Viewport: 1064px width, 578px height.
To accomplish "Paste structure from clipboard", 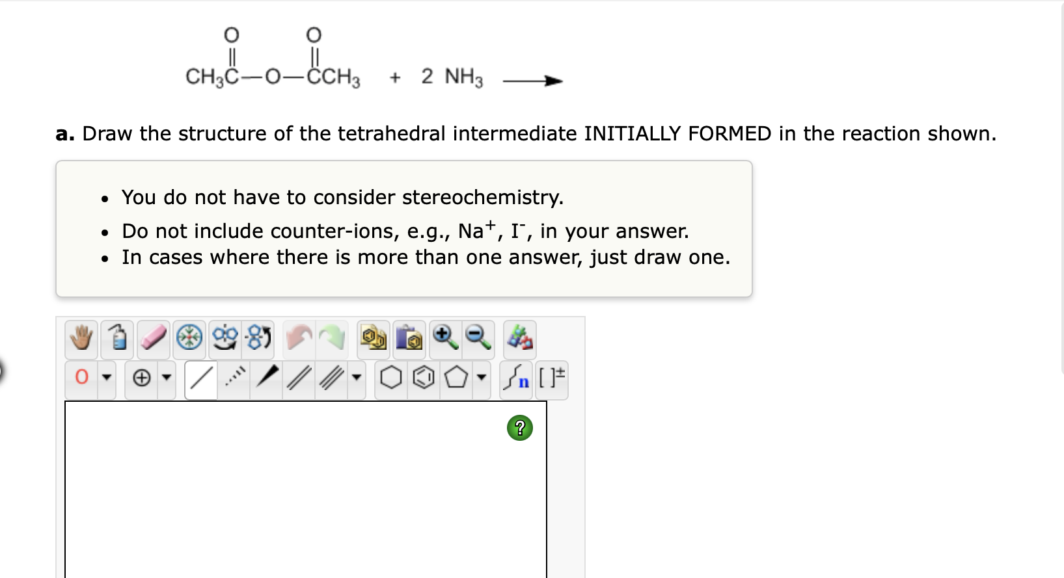I will coord(409,339).
